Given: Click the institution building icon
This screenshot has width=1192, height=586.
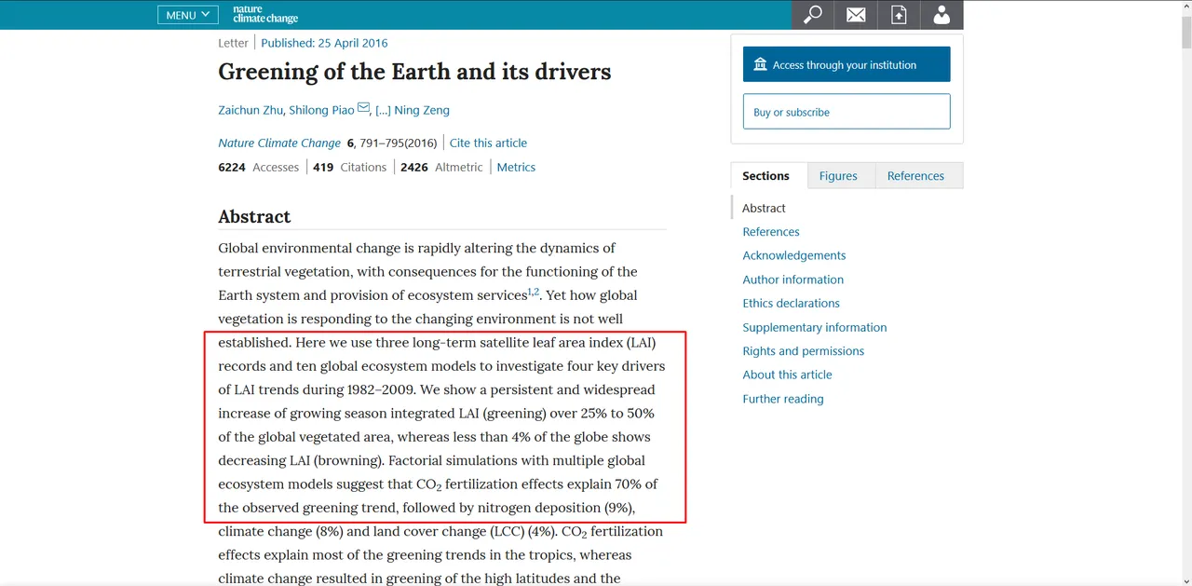Looking at the screenshot, I should (761, 64).
